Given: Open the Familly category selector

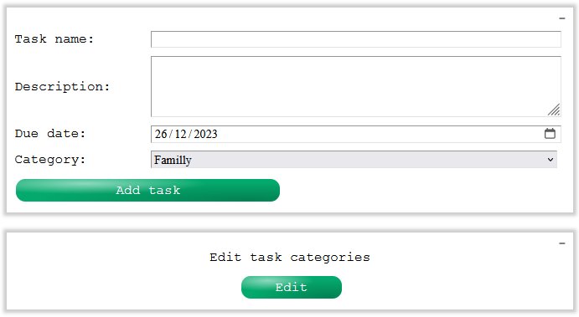Looking at the screenshot, I should (x=354, y=160).
